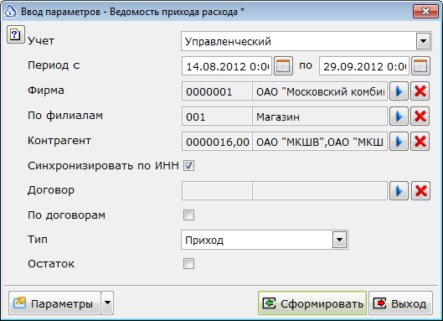
Task: Toggle Синхронизировать по ИНН checkbox
Action: (x=188, y=165)
